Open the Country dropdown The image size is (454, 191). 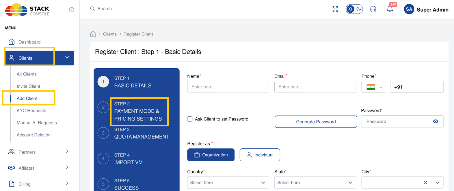(228, 183)
